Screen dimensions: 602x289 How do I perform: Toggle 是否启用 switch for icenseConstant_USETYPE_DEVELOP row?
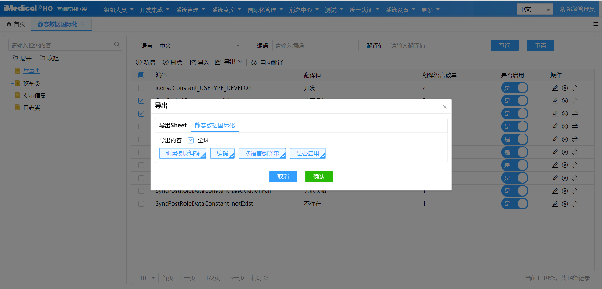click(x=515, y=88)
